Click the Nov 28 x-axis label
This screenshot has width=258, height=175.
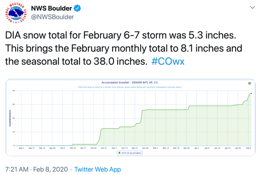tap(145, 148)
